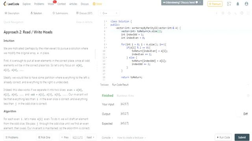Click the Output row value
252x141 pixels.
pos(124,114)
